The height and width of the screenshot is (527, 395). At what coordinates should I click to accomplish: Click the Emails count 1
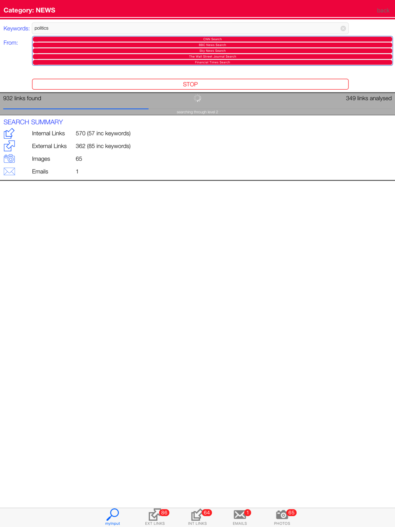(77, 171)
